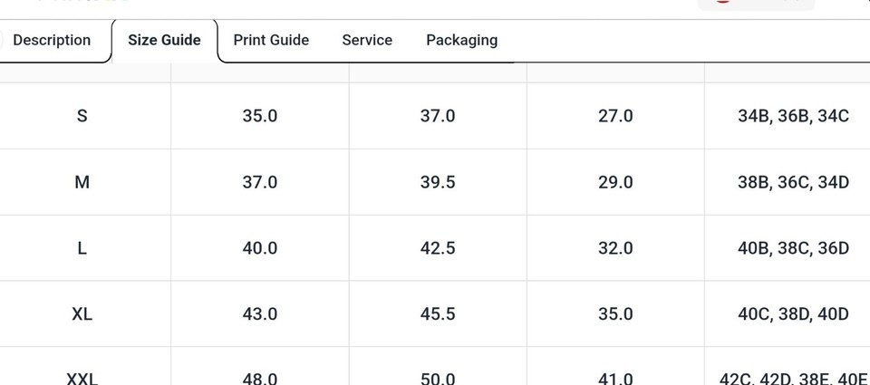Image resolution: width=870 pixels, height=385 pixels.
Task: Click the 38B, 36C, 34D cell
Action: click(793, 182)
